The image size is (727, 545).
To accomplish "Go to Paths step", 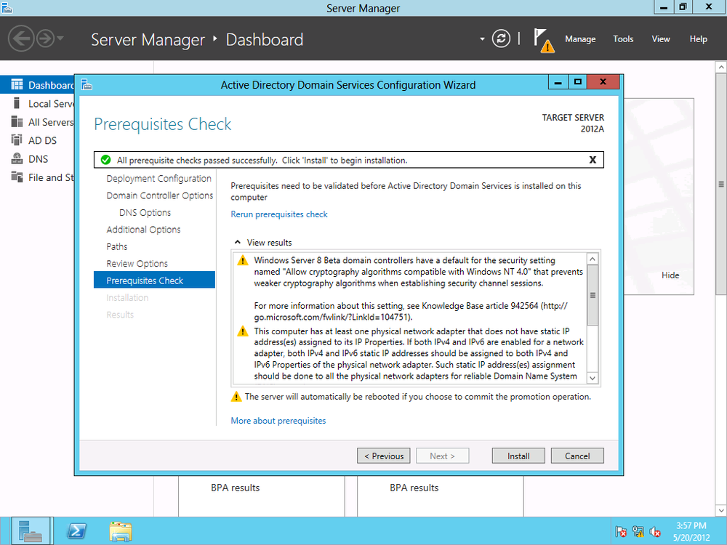I will tap(117, 246).
